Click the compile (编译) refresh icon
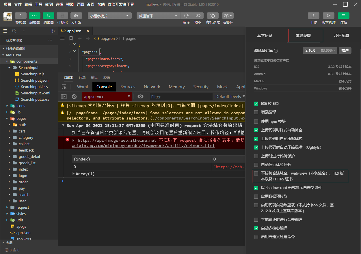Screen dimensions: 361x254 pos(186,16)
